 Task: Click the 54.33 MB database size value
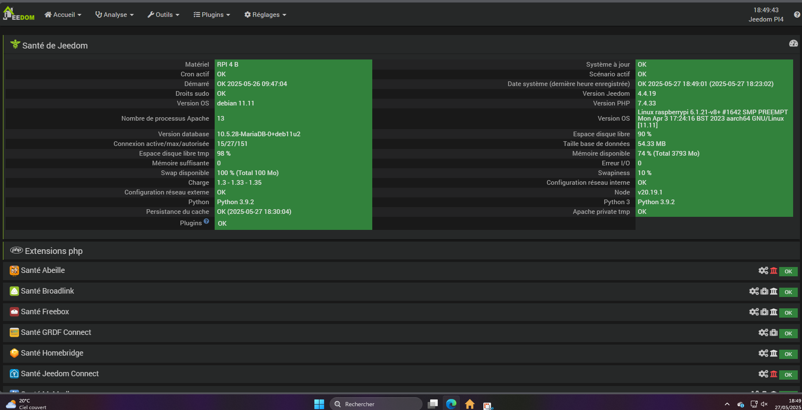tap(652, 144)
